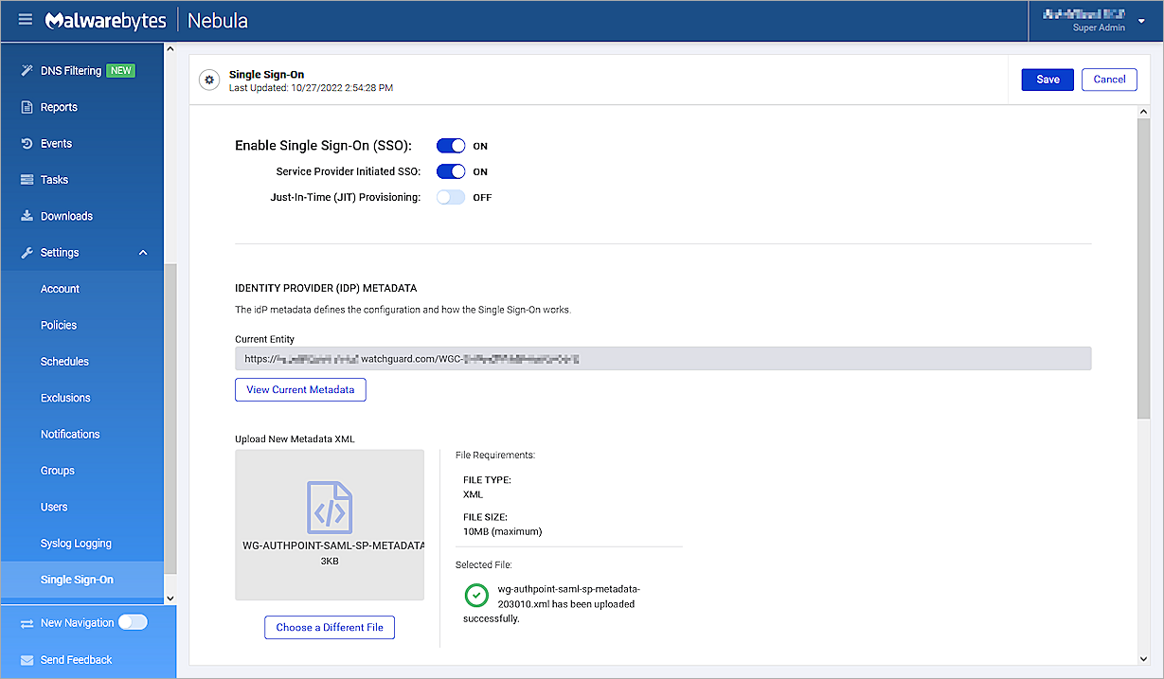Click the Send Feedback envelope icon
Screen dimensions: 1164x679
click(x=25, y=659)
